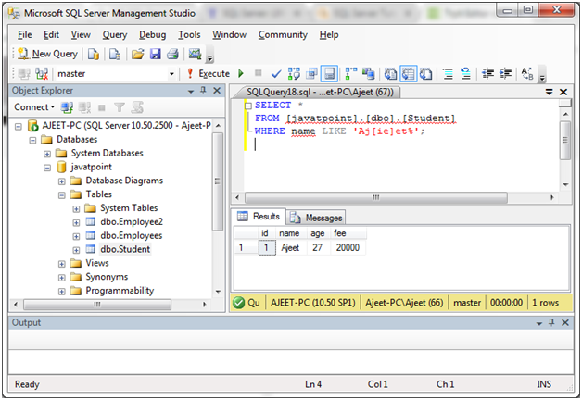Open the Object Explorer window position dropdown

[191, 91]
